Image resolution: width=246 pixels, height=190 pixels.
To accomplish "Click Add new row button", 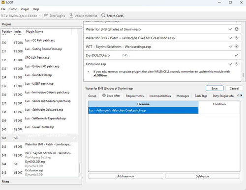I will pos(125,176).
